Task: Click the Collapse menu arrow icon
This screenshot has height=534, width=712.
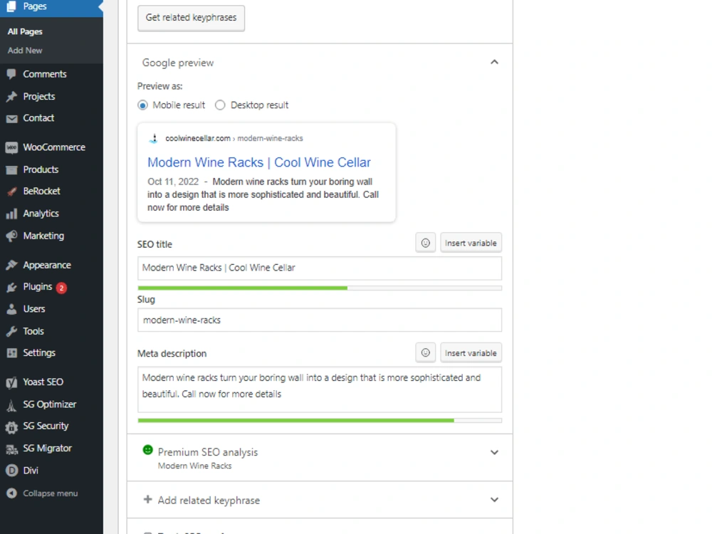Action: click(12, 493)
